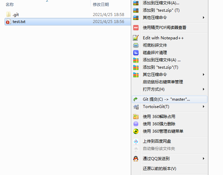The image size is (223, 175).
Task: Choose 彻底粉碎文件
Action: 170,45
